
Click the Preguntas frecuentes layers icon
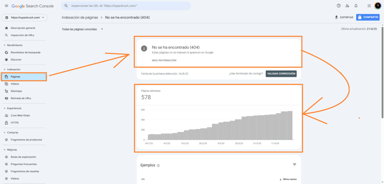tap(7, 164)
